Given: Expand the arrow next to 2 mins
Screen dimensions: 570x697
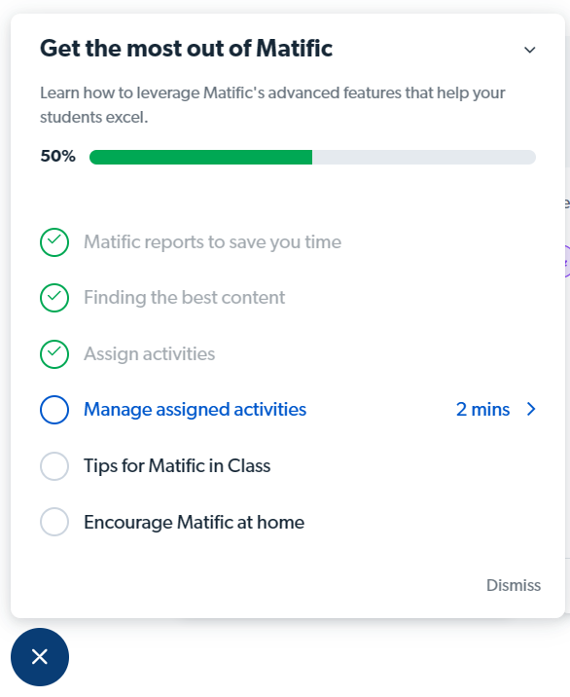Looking at the screenshot, I should click(531, 409).
